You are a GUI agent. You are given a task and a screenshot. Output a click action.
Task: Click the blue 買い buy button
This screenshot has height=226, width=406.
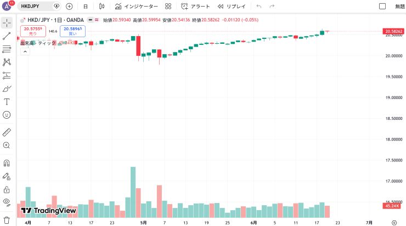coord(73,31)
